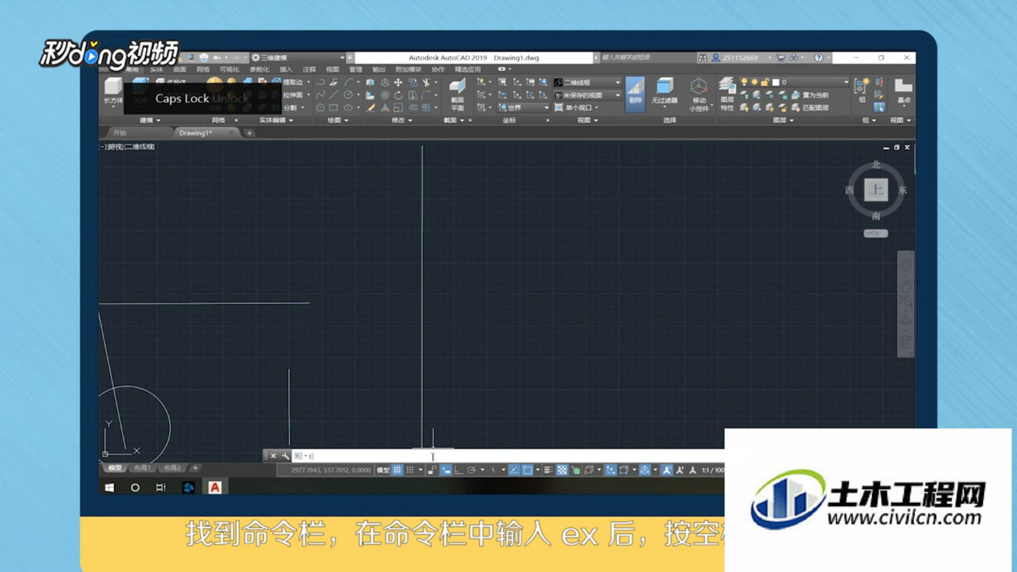Click the new drawing tab plus button
The height and width of the screenshot is (572, 1017).
point(249,133)
